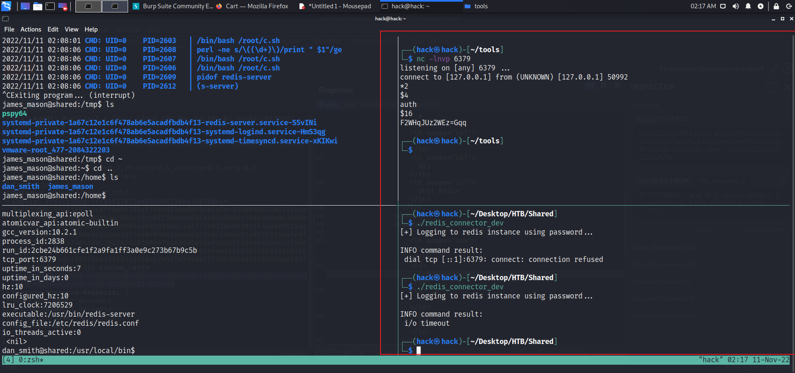Screen dimensions: 795x373
Task: Click the PID=2612 entry in pspy output
Action: (x=160, y=86)
